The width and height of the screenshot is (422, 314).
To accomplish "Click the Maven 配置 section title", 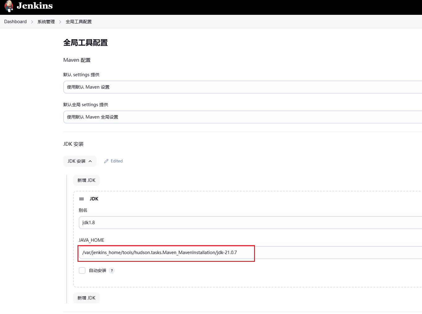I will coord(77,60).
